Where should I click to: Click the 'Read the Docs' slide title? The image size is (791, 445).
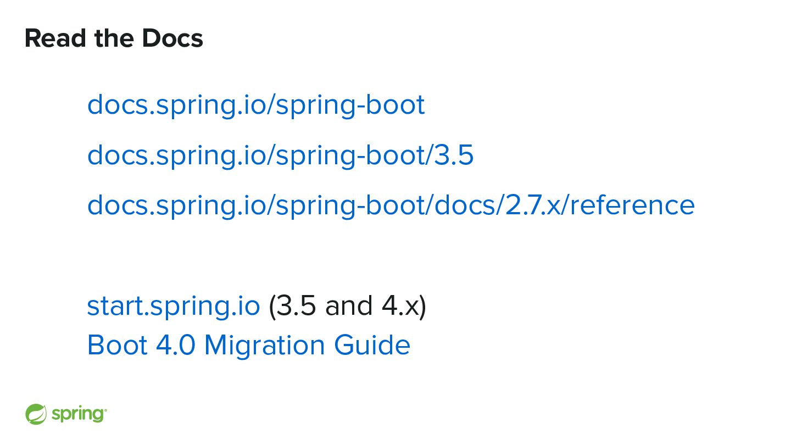coord(114,38)
